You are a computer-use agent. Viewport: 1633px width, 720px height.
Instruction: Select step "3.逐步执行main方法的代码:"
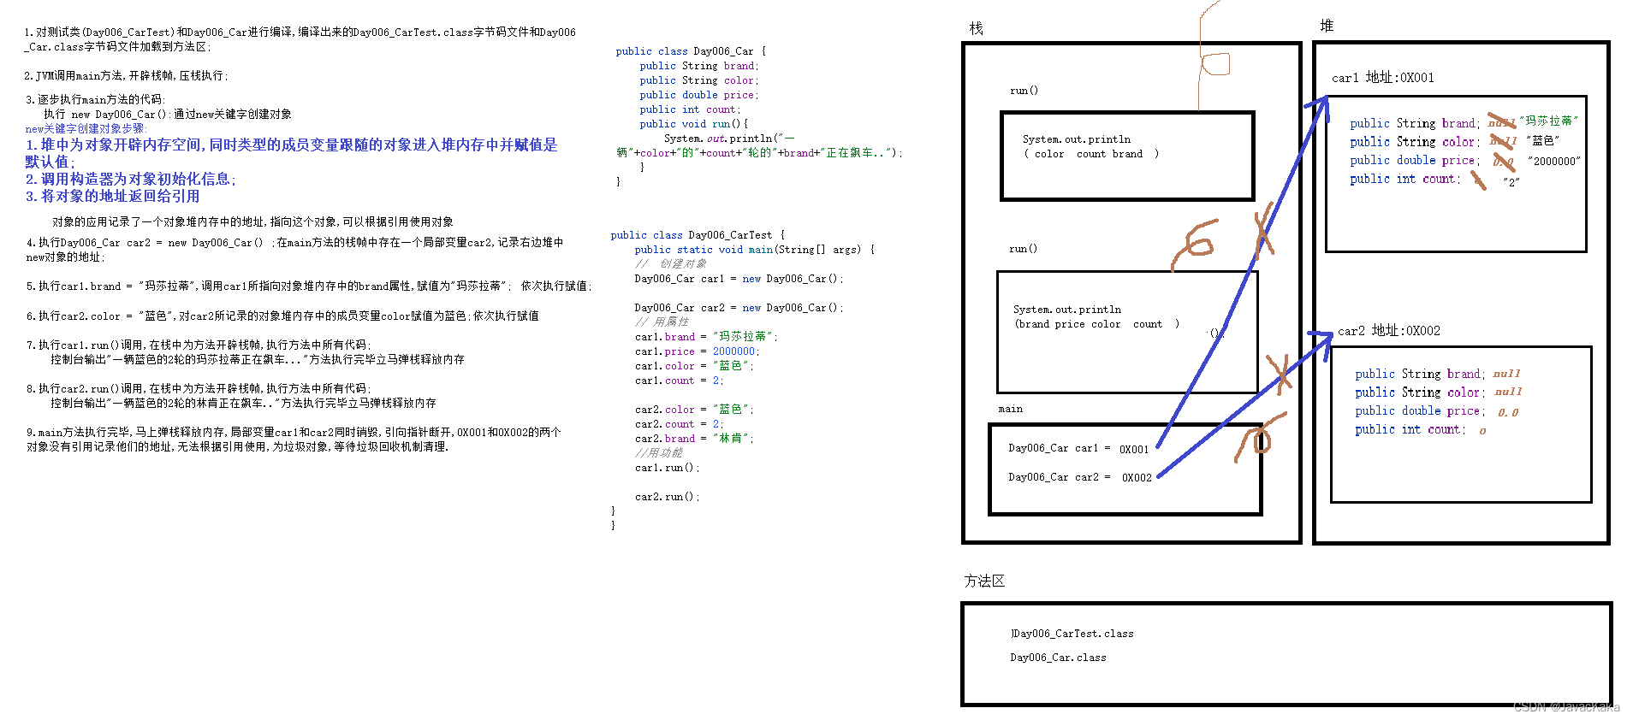tap(96, 100)
